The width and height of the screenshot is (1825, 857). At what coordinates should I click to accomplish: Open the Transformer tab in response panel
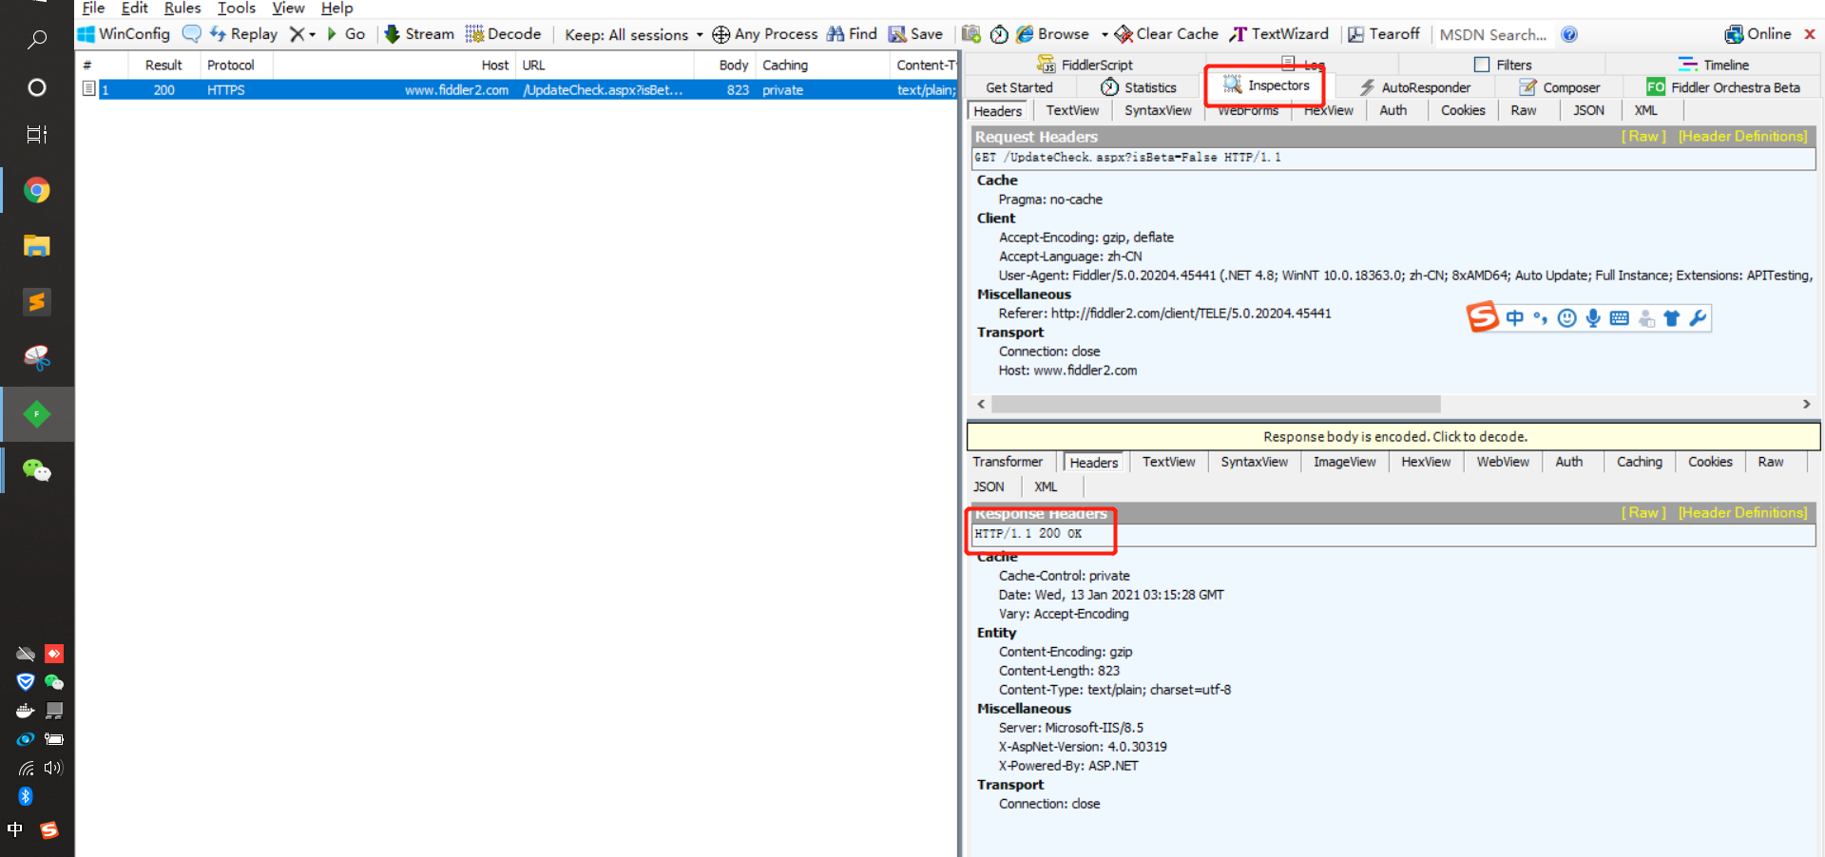point(1008,462)
